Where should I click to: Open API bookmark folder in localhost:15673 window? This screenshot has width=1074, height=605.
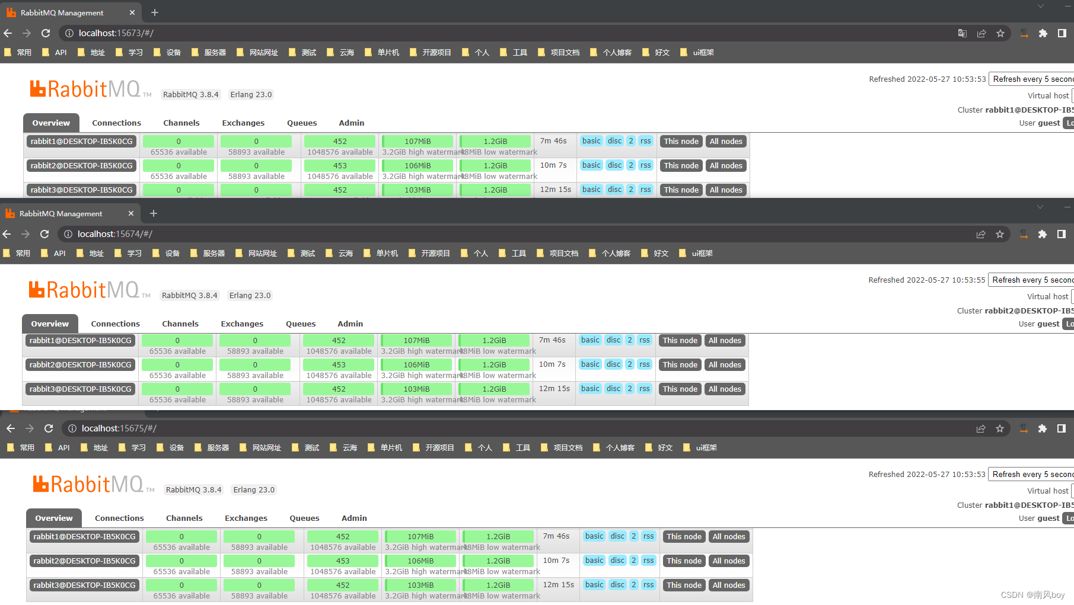coord(55,53)
